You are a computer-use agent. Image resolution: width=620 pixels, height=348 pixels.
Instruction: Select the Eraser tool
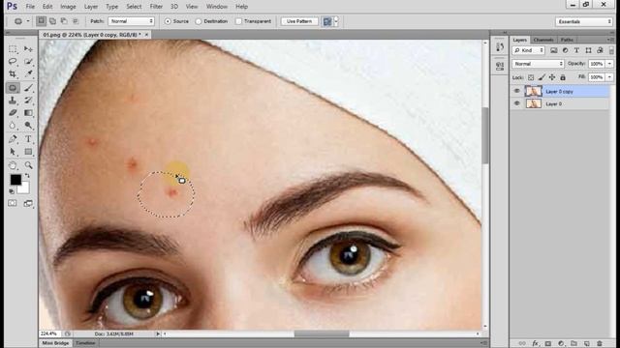(x=13, y=113)
